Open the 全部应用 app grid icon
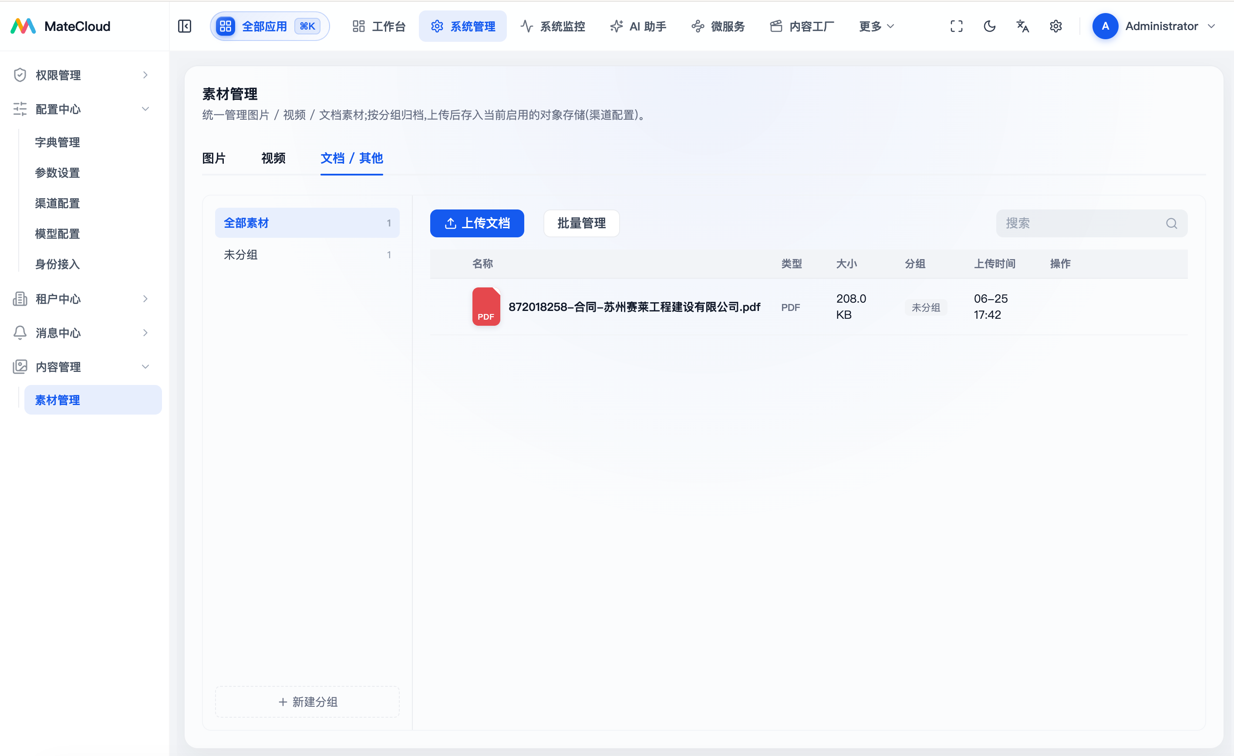This screenshot has height=756, width=1234. click(x=226, y=26)
